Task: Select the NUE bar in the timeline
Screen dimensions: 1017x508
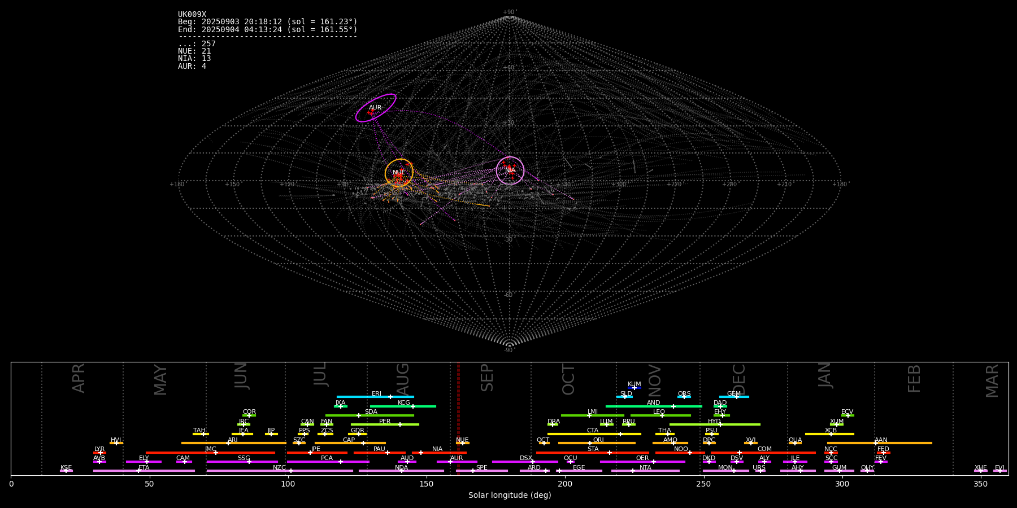Action: (x=463, y=443)
